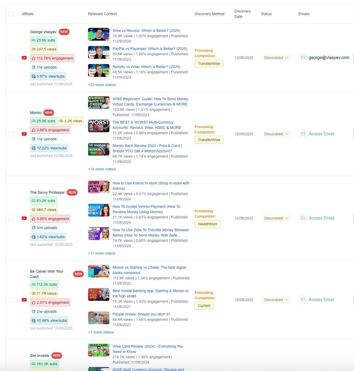Screen dimensions: 354x371
Task: Click the YouTube icon beside The Savvy Professor
Action: click(x=24, y=218)
